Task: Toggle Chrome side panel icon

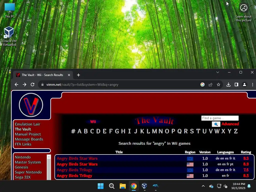Action: click(x=236, y=84)
